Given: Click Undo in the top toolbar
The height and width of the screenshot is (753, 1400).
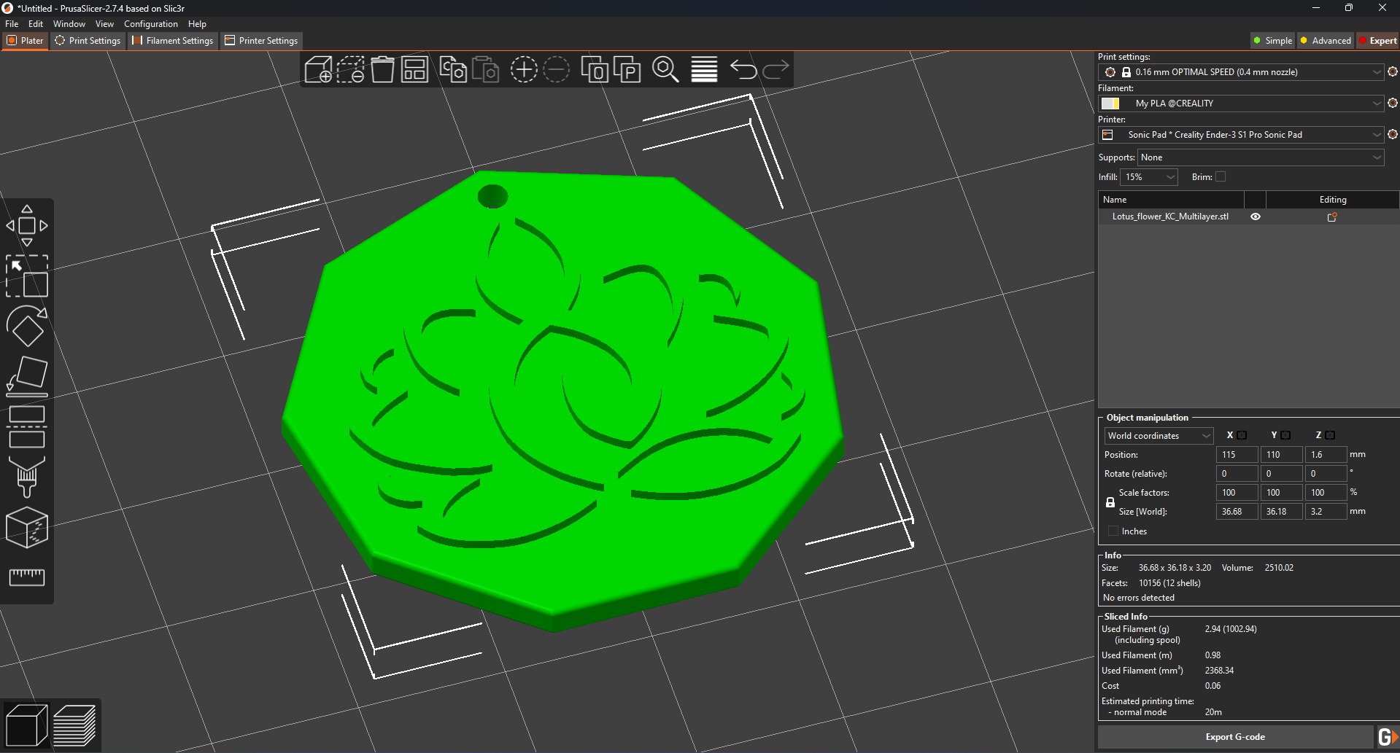Looking at the screenshot, I should 743,69.
